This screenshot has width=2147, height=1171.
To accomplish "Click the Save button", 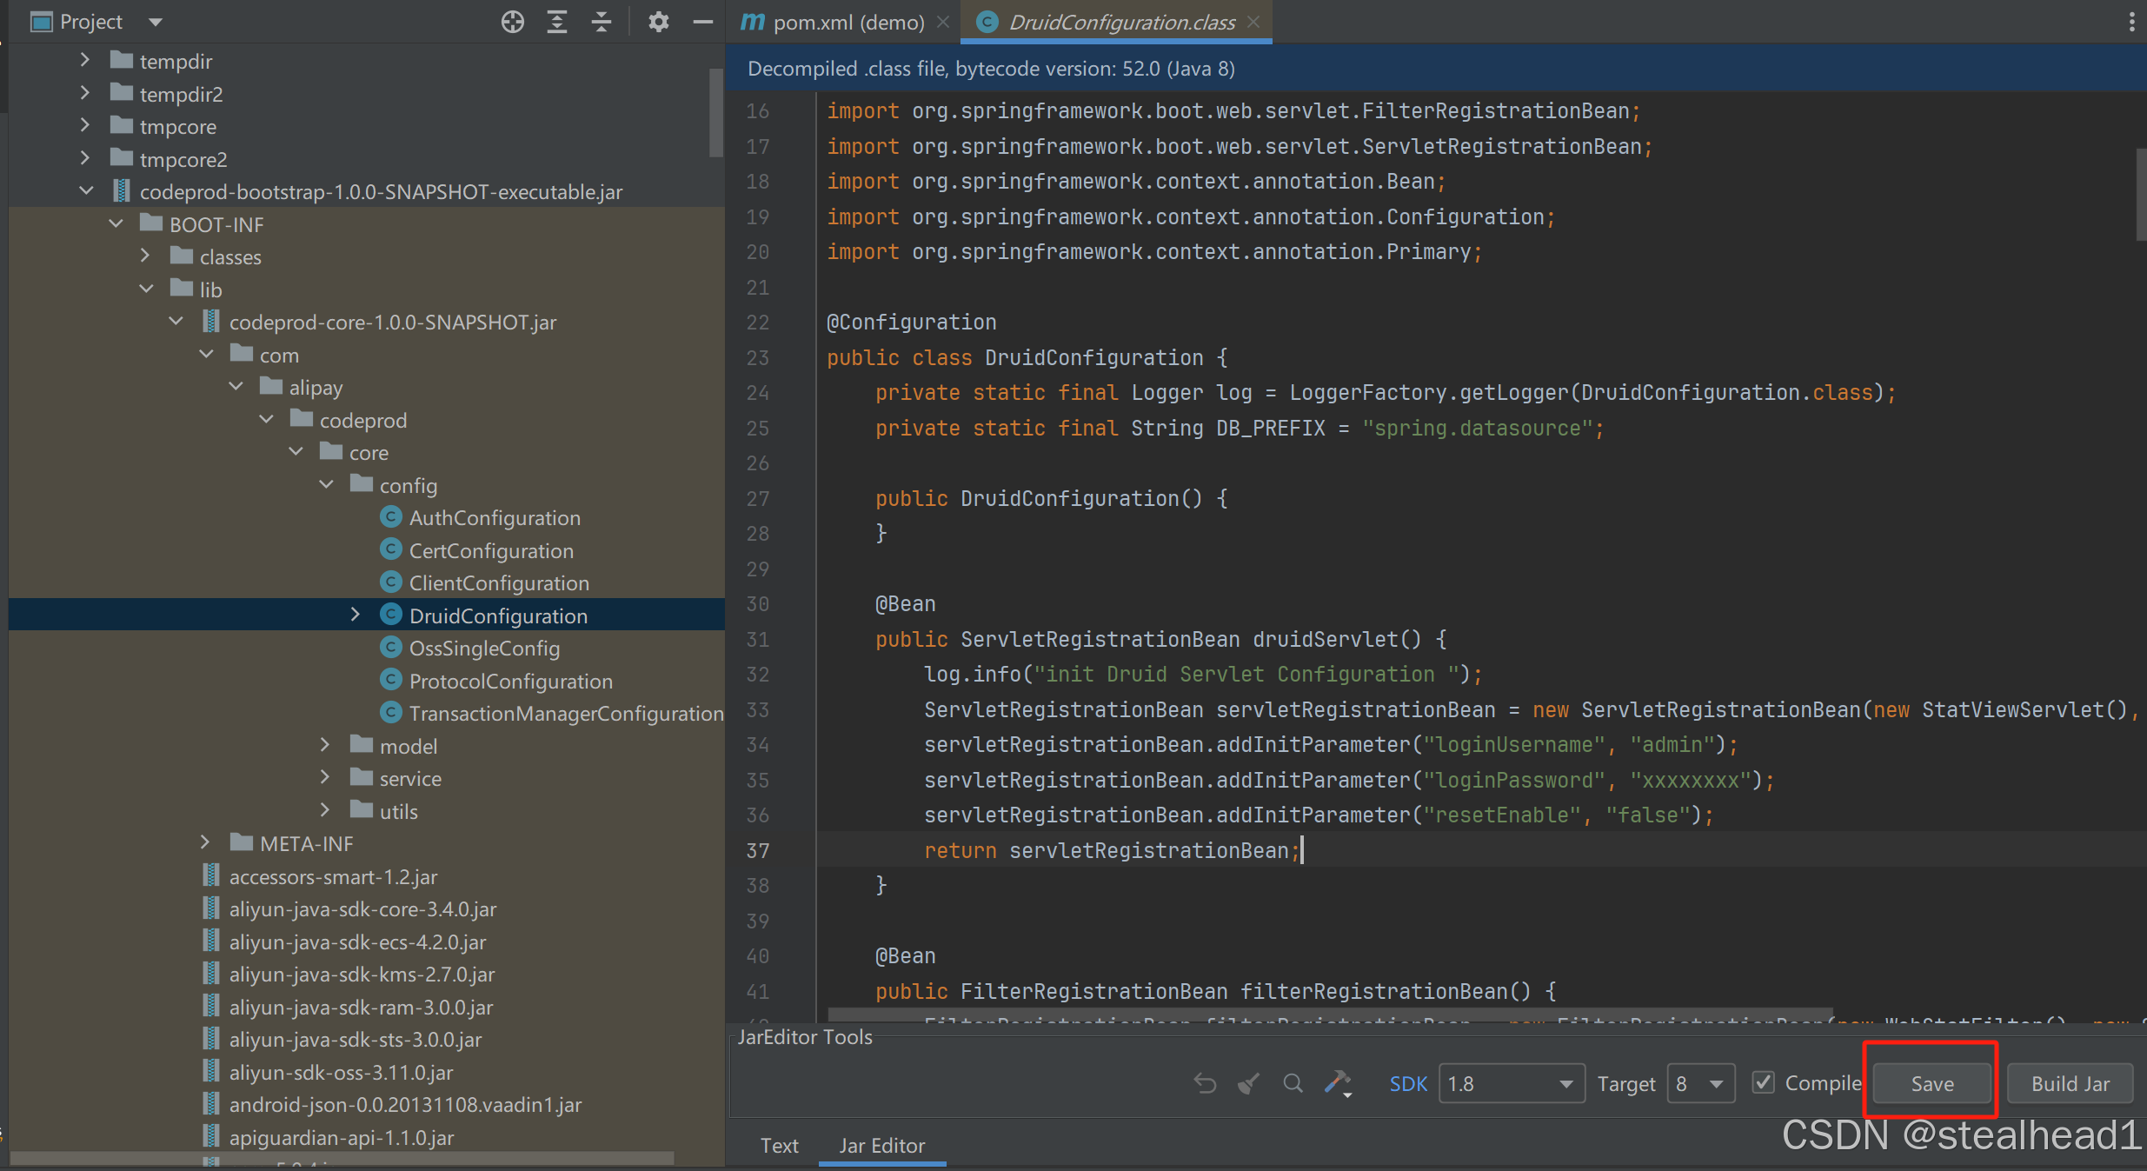I will coord(1931,1083).
